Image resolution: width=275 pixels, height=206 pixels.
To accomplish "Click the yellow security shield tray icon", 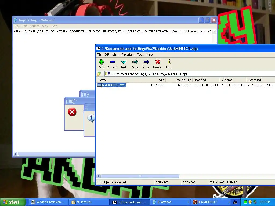I will pos(250,202).
